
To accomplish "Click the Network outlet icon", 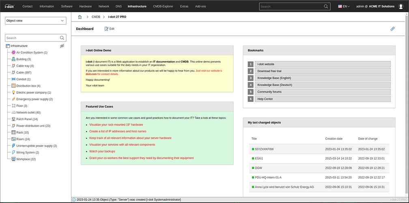I will click(13, 112).
